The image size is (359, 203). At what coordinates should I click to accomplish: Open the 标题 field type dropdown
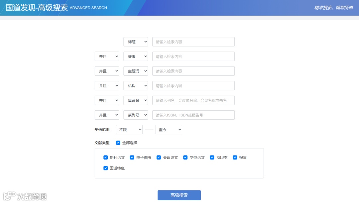click(136, 42)
